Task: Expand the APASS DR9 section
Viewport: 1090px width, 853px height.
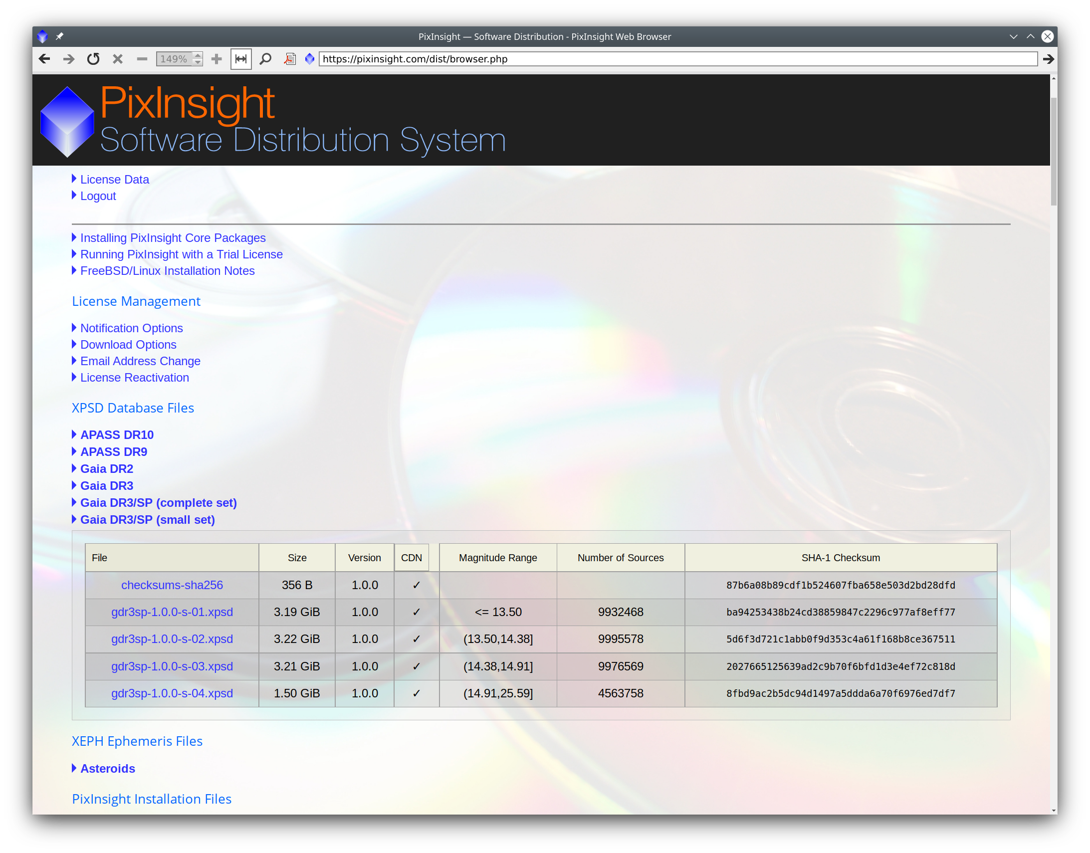Action: [113, 452]
